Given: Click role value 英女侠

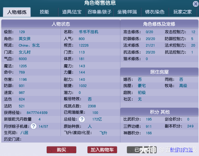Looking at the screenshot, I should 25,39.
